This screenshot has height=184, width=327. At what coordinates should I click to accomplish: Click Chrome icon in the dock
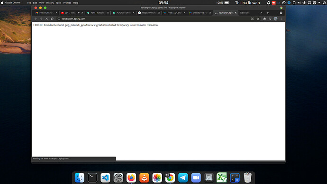tap(170, 178)
